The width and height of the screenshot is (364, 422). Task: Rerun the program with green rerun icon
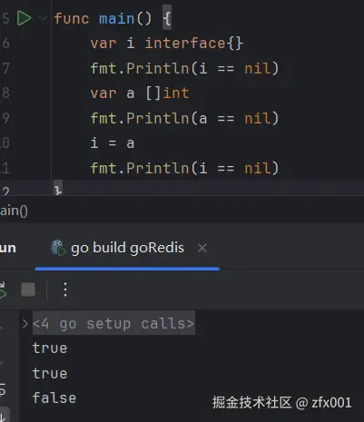(3, 290)
